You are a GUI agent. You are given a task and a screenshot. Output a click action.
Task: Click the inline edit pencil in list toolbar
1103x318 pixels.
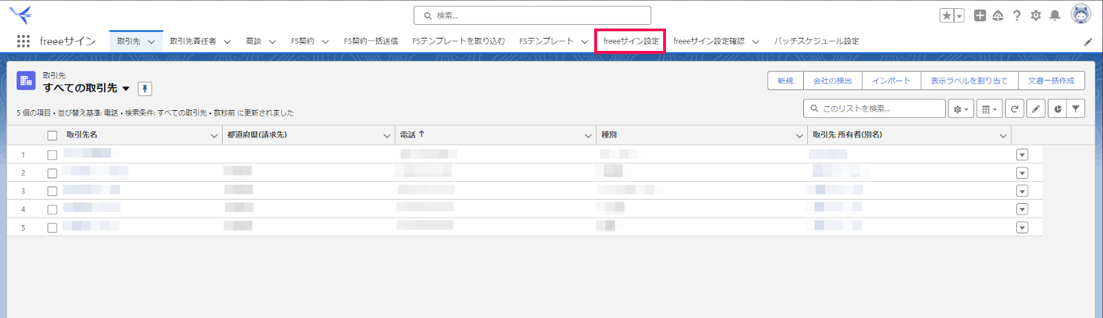click(x=1035, y=109)
